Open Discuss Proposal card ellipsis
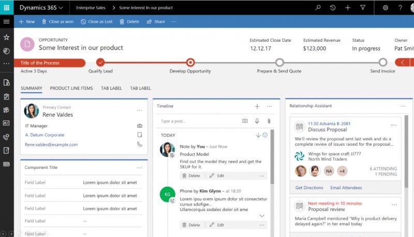The height and width of the screenshot is (237, 414). (x=393, y=125)
